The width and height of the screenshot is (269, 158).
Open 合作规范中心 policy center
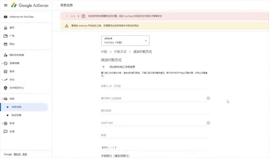coord(17,88)
